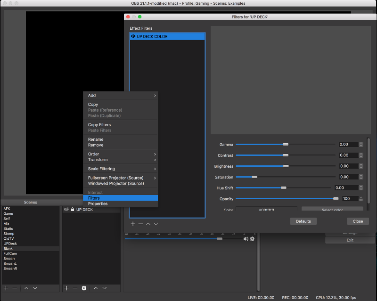The width and height of the screenshot is (377, 301).
Task: Toggle visibility of UP DECK COLOR filter
Action: click(133, 36)
